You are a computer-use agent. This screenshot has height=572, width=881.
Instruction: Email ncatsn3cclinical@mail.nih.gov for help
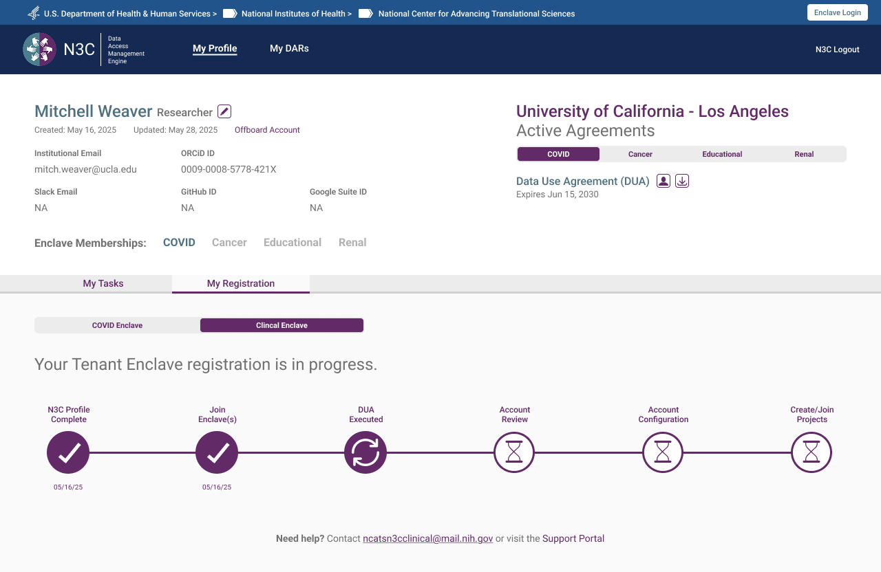pyautogui.click(x=427, y=538)
